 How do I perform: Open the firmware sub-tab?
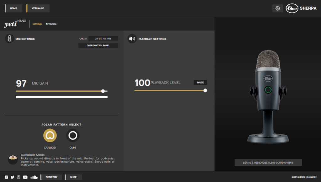coord(51,24)
